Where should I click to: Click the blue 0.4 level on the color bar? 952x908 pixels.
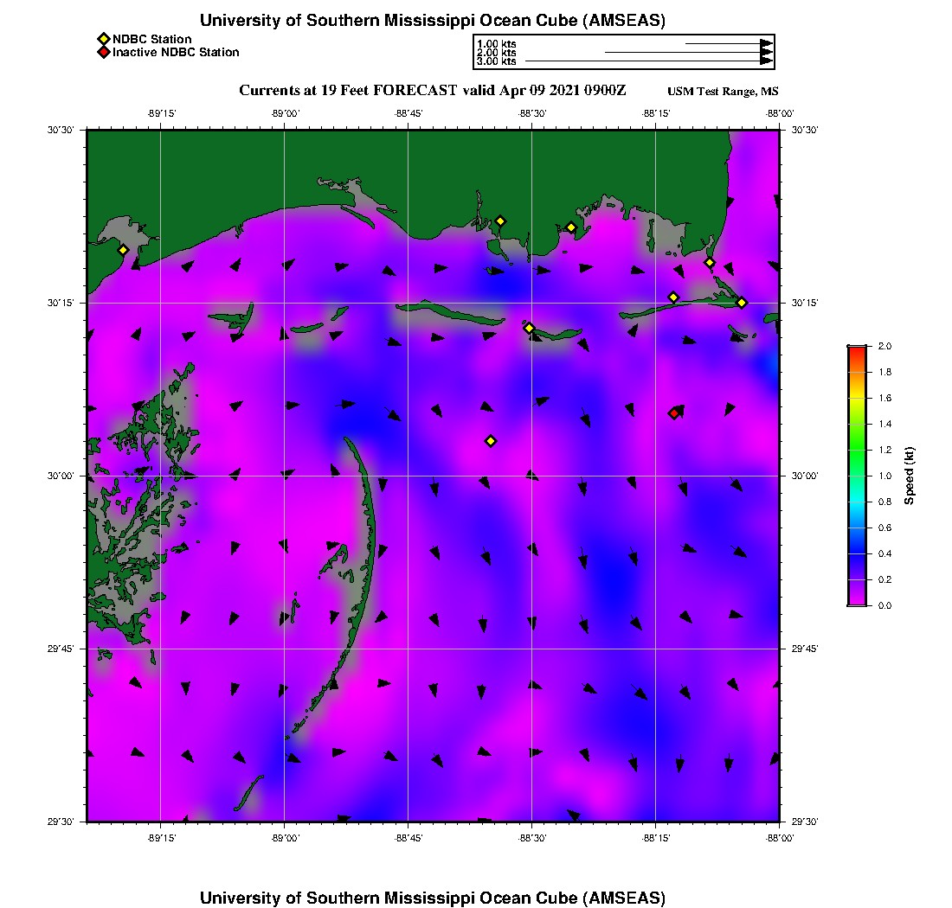(857, 553)
